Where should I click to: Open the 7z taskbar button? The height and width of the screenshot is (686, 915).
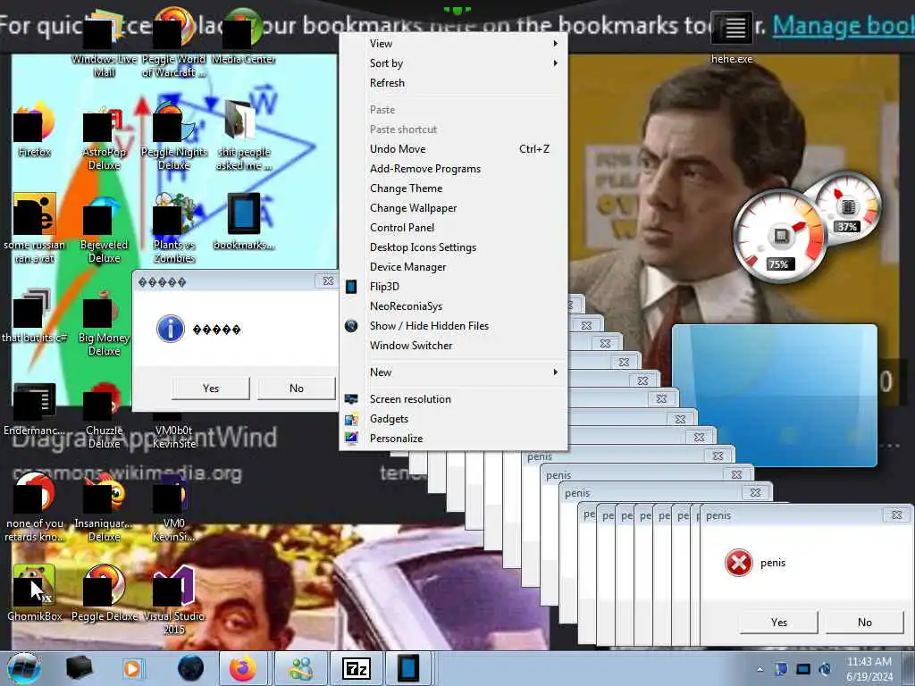click(x=356, y=668)
